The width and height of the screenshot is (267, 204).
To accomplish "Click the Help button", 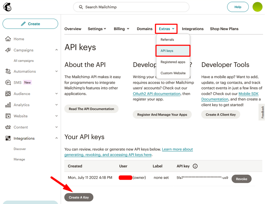I will point(238,7).
